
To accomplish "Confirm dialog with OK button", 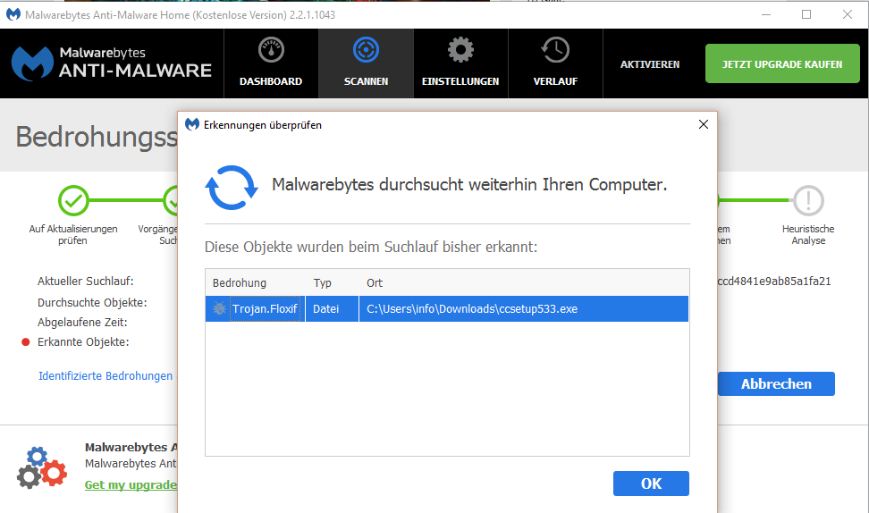I will [651, 484].
